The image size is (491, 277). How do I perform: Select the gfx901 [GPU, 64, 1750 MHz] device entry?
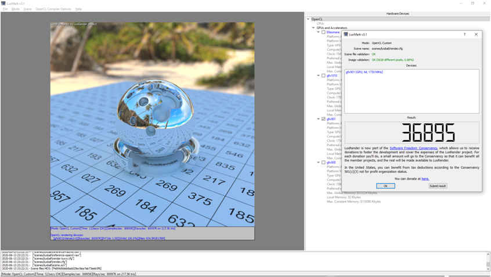[x=364, y=72]
